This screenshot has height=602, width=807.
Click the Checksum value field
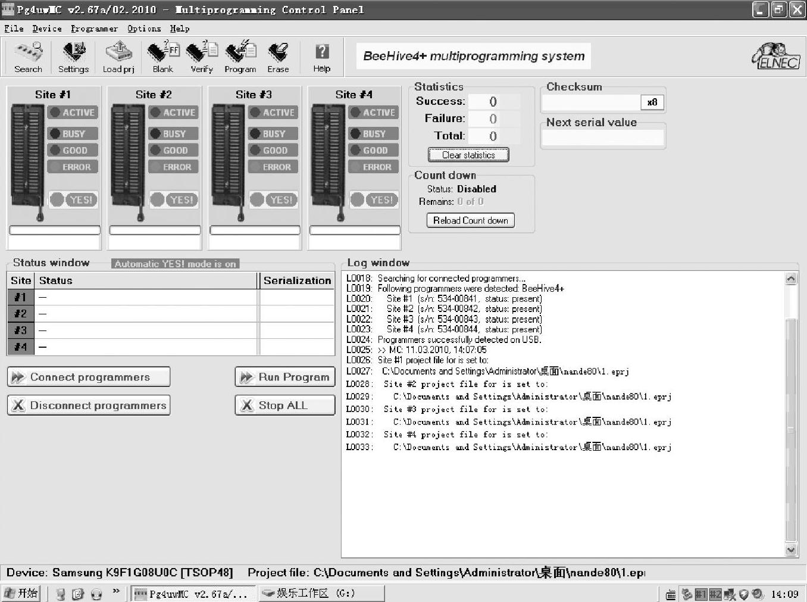pos(591,102)
